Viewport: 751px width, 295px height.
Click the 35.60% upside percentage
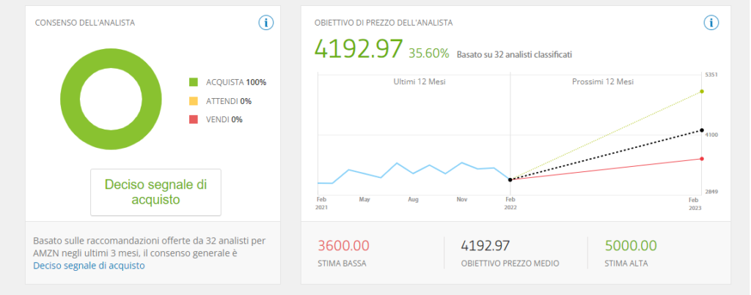tap(429, 53)
